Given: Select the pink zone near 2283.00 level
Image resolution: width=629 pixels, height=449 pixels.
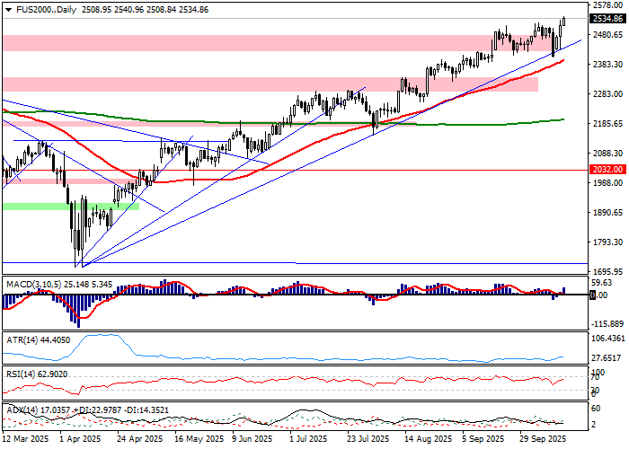Looking at the screenshot, I should [x=270, y=84].
